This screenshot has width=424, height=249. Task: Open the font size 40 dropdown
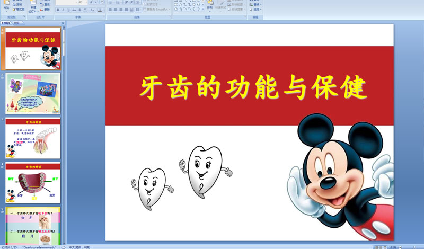tap(86, 2)
